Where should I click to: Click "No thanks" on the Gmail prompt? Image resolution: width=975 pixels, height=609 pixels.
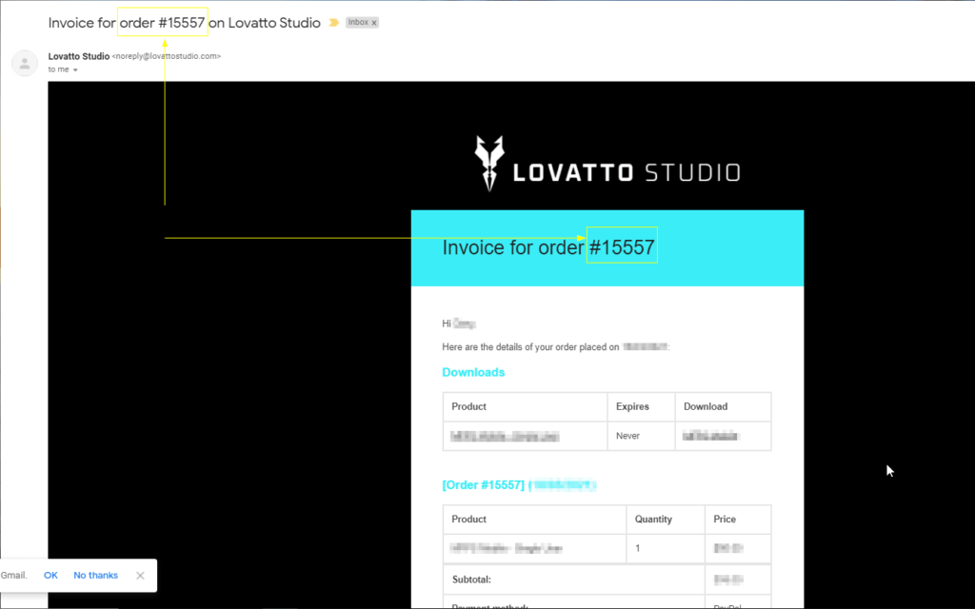click(95, 575)
